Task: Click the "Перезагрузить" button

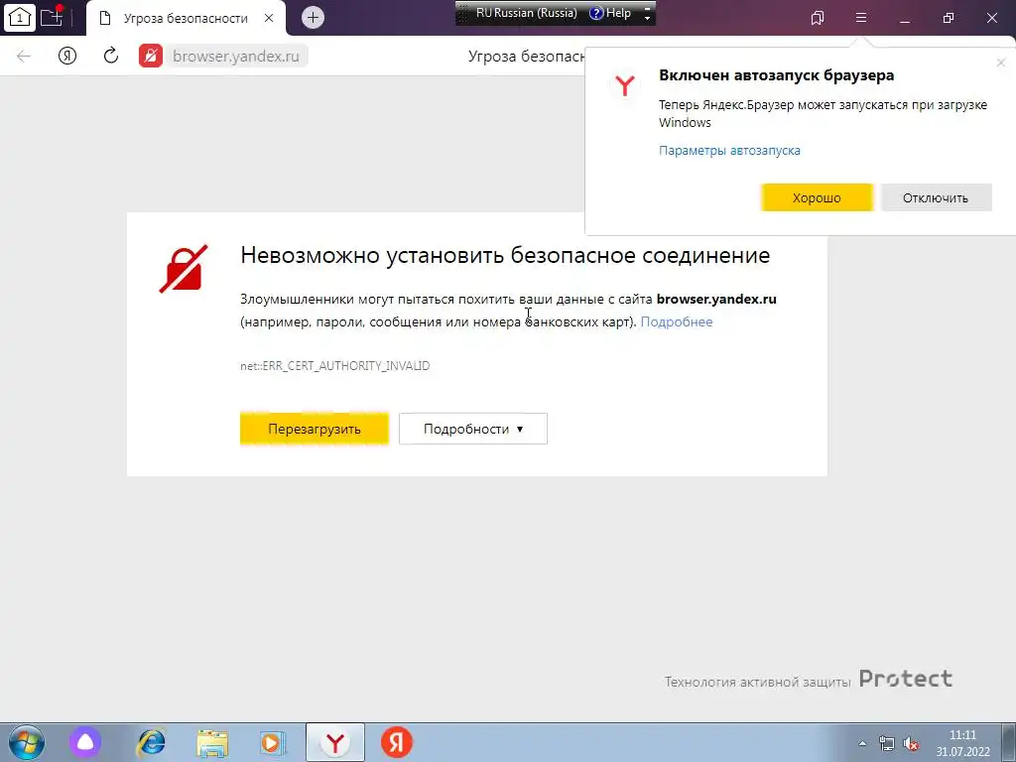Action: 315,429
